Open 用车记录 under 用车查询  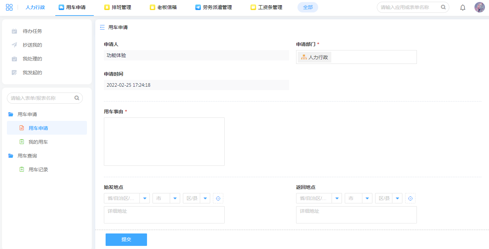(38, 170)
